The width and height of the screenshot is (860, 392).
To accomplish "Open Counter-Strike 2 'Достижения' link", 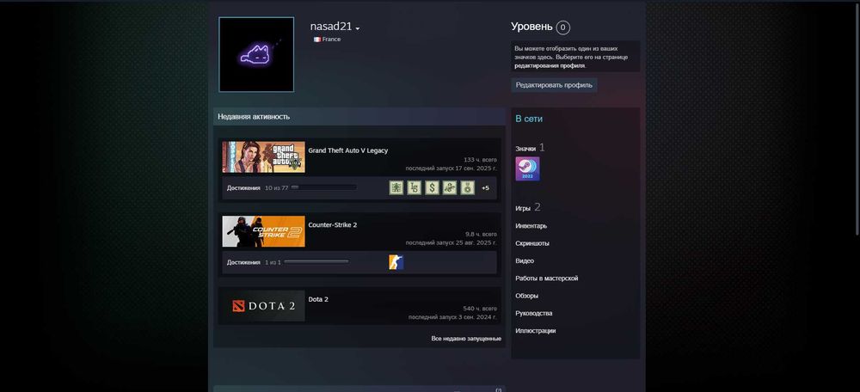I will [x=243, y=262].
